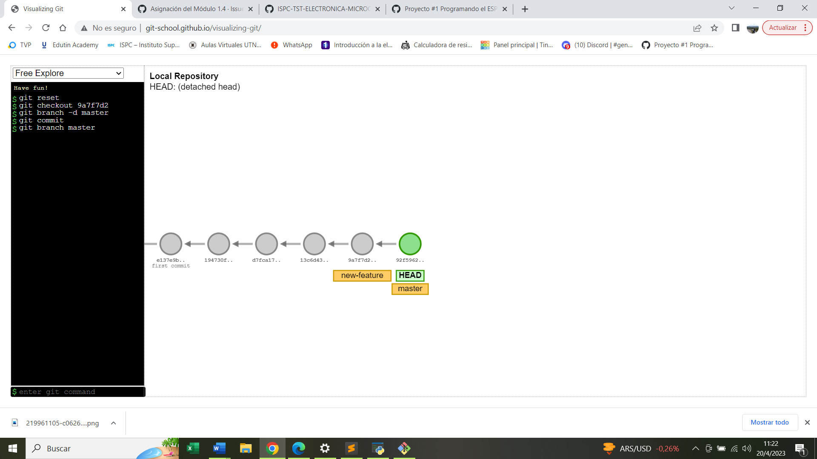This screenshot has height=459, width=817.
Task: Expand hidden icons in system tray
Action: (x=695, y=448)
